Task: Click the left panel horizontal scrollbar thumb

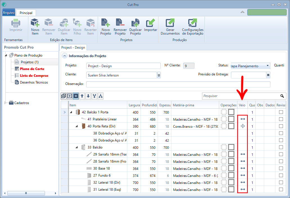Action: [x=26, y=193]
